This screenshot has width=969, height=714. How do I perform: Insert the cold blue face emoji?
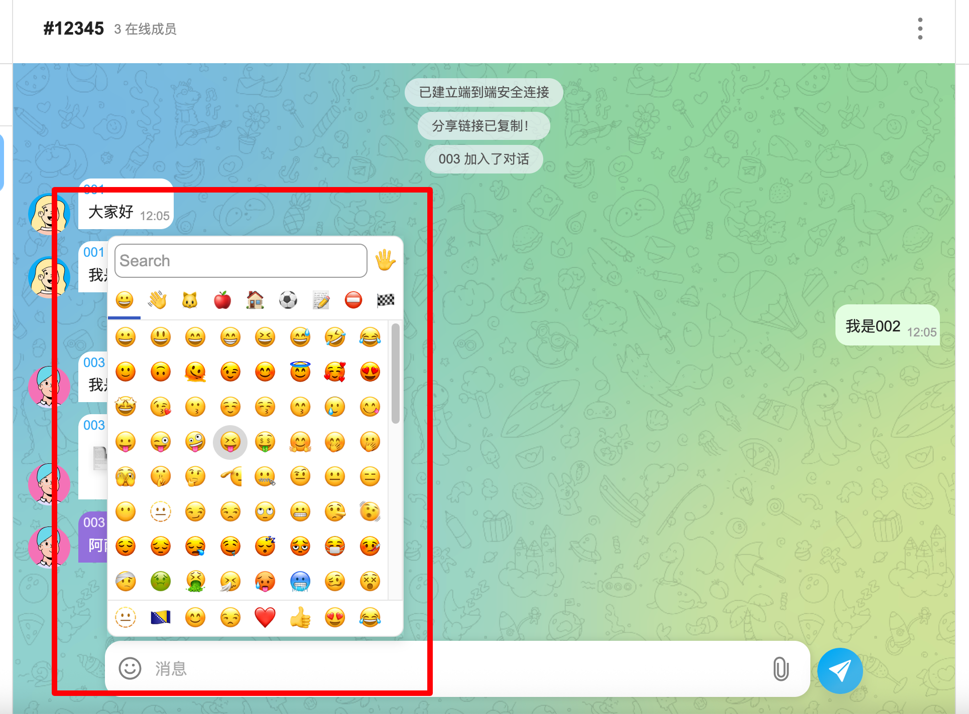[300, 582]
